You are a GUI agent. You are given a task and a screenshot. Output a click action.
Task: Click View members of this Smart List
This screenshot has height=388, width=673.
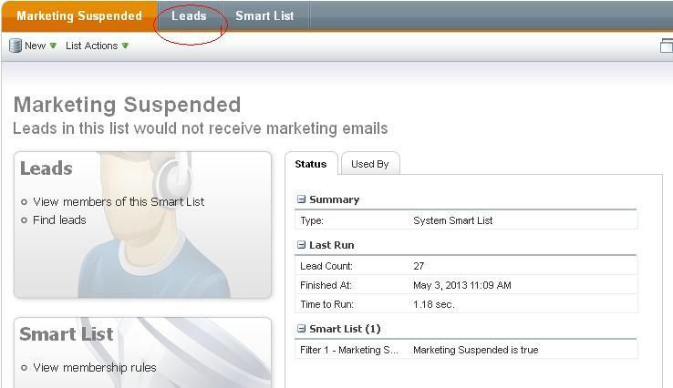(x=119, y=202)
